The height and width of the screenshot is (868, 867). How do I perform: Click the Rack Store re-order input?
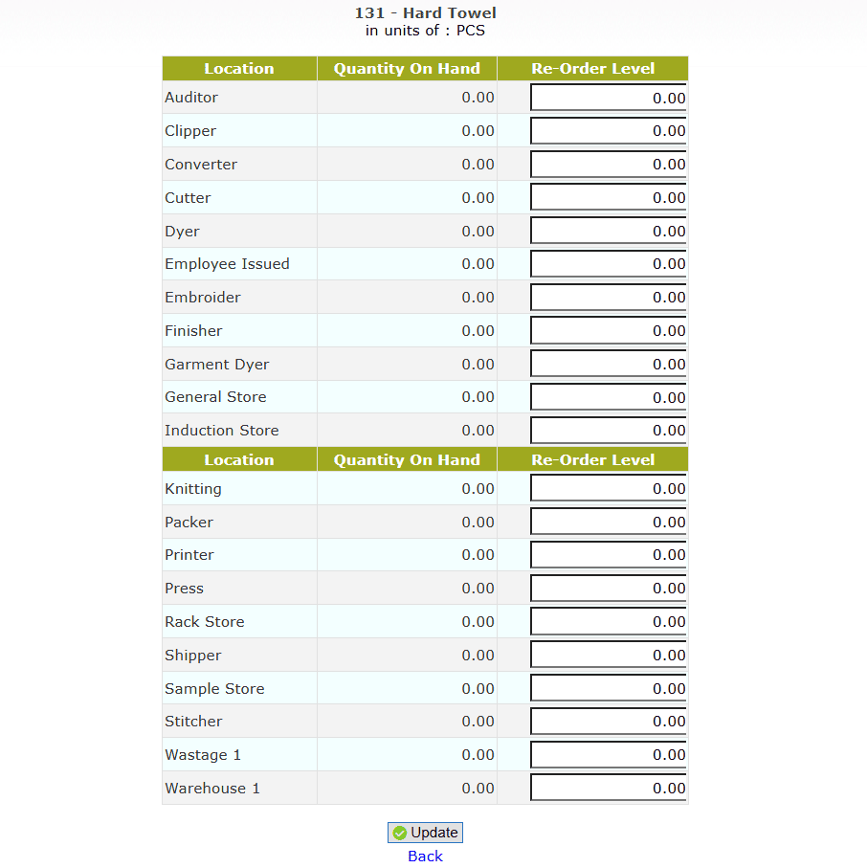[609, 622]
